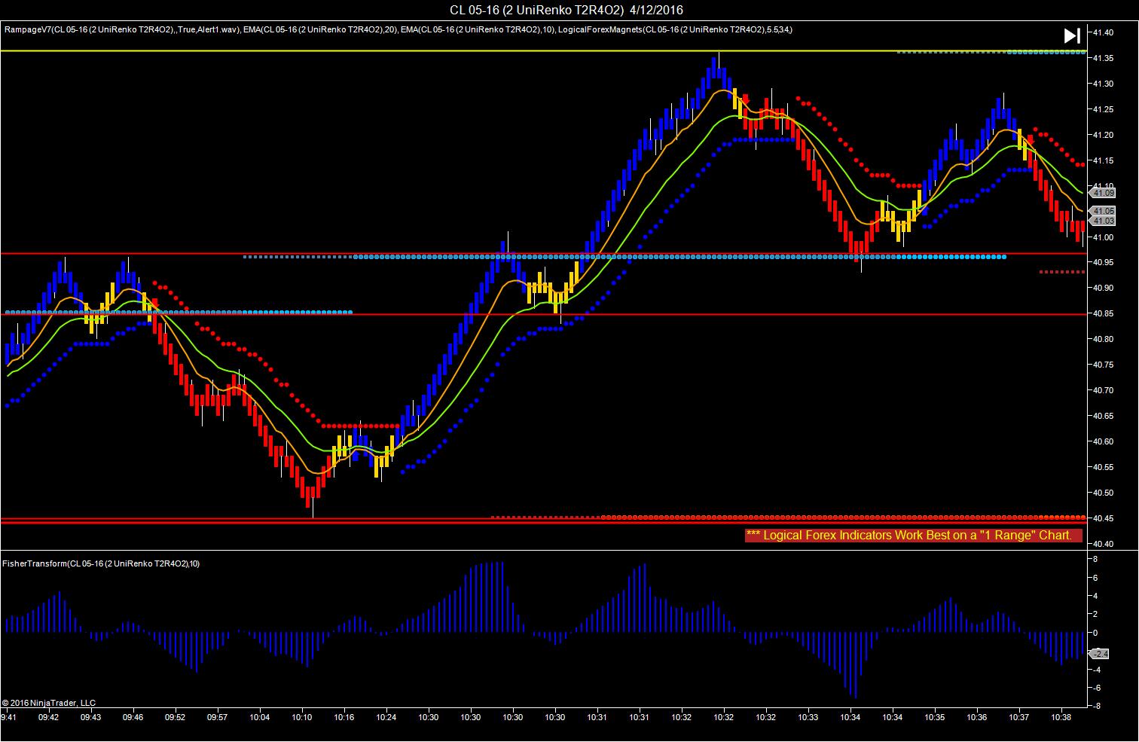Click the 40.55 price axis label
Viewport: 1139px width, 742px height.
coord(1104,467)
